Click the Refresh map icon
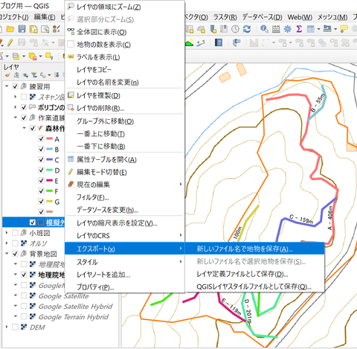Viewport: 357px width, 349px height. [x=247, y=29]
